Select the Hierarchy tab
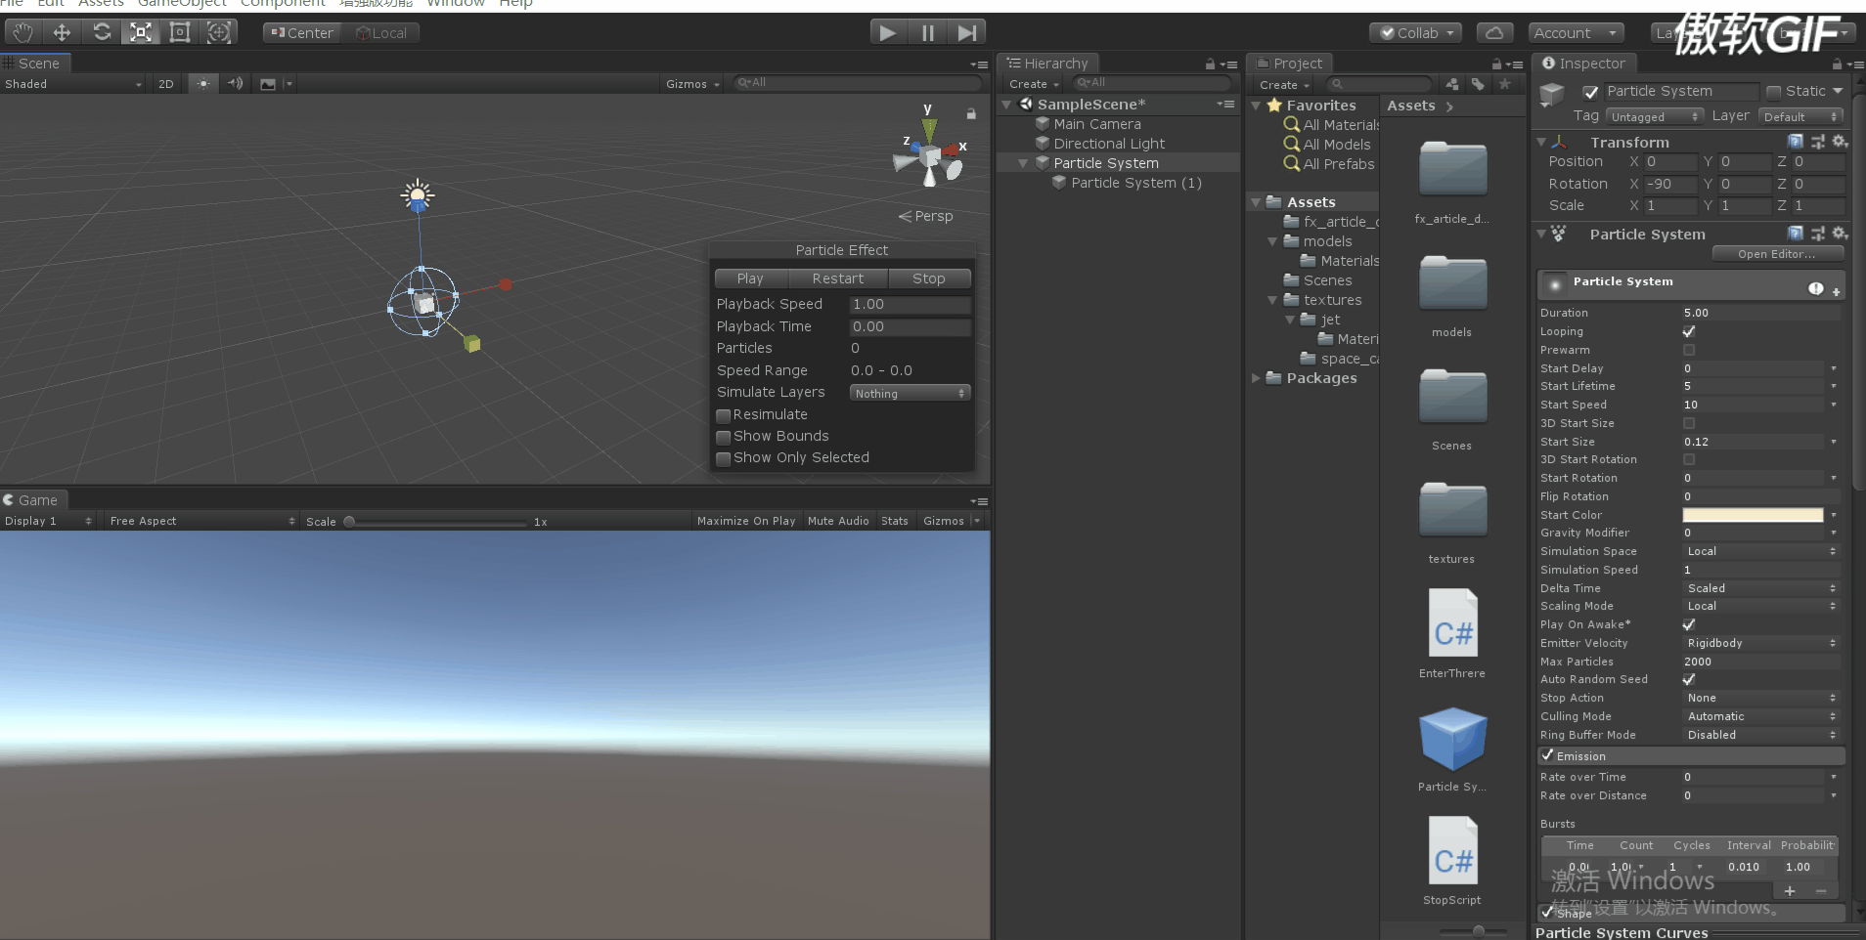This screenshot has width=1866, height=940. (1048, 64)
